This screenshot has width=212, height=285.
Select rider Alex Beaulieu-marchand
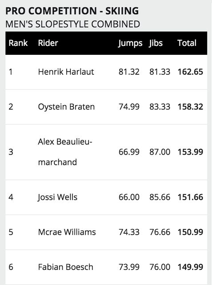(65, 152)
